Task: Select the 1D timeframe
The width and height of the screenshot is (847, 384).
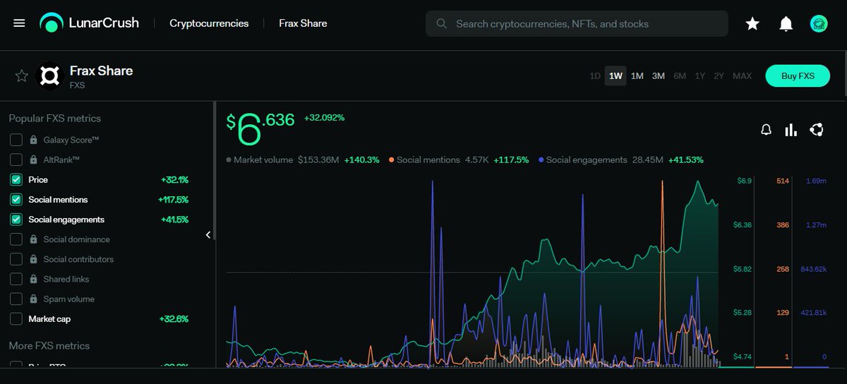Action: pos(595,76)
